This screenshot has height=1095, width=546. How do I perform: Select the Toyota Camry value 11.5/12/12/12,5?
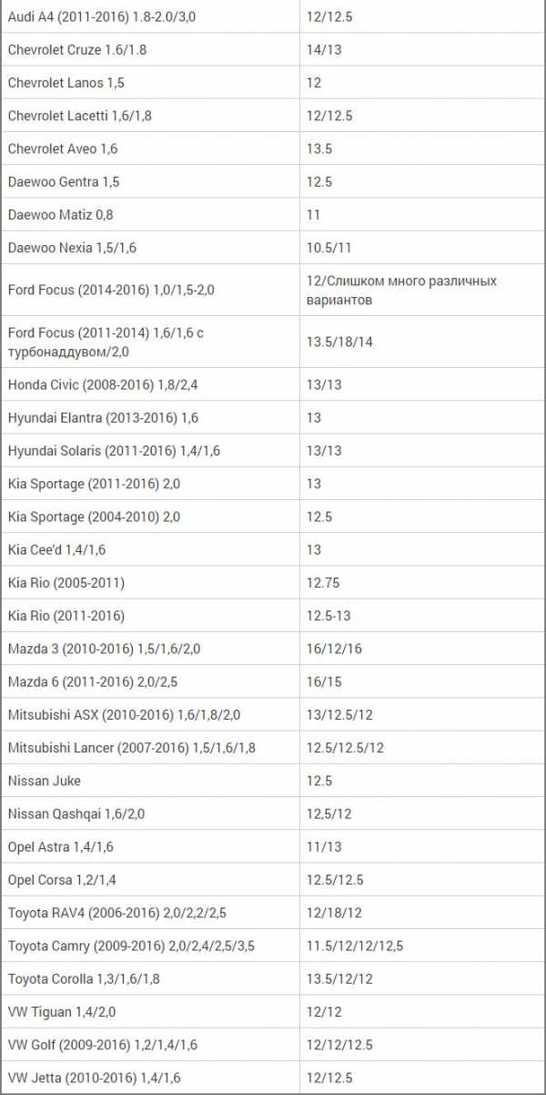[x=355, y=946]
